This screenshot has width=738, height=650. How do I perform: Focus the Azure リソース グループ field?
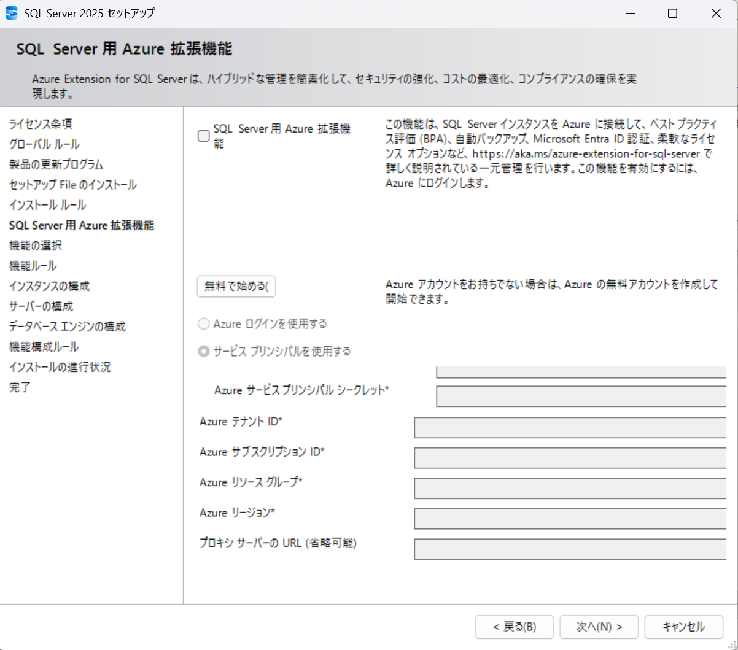click(x=570, y=488)
